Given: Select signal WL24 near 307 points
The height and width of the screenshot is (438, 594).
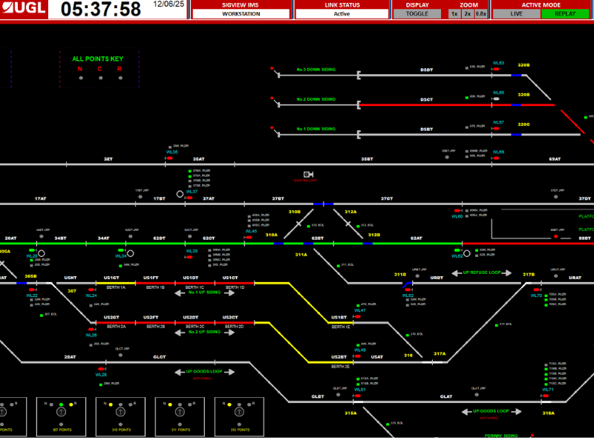Looking at the screenshot, I should tap(91, 290).
